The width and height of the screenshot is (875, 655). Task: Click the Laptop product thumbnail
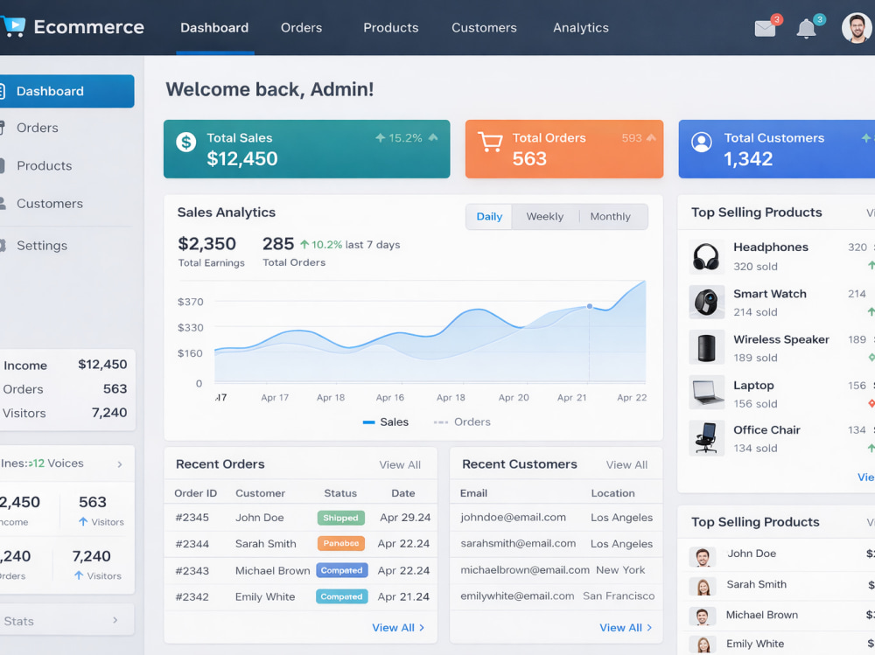tap(706, 393)
